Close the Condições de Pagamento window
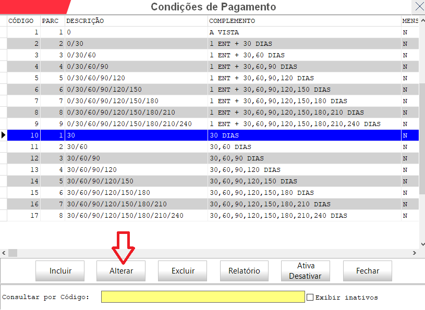425x310 pixels. pos(419,6)
